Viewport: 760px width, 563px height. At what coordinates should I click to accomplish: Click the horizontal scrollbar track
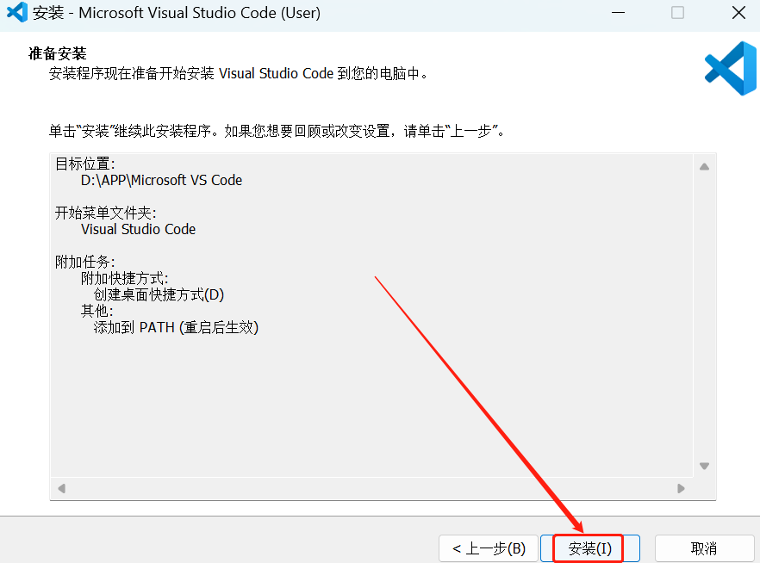(371, 488)
